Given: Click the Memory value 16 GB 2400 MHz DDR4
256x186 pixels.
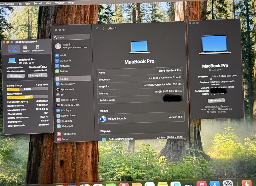Looking at the screenshot, I should [x=168, y=92].
